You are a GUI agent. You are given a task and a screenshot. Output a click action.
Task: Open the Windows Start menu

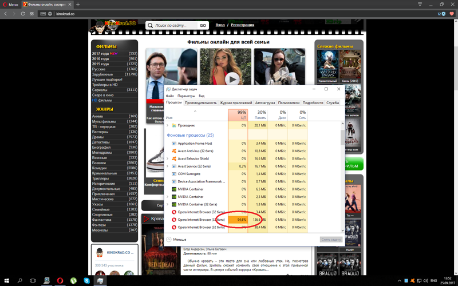point(6,281)
